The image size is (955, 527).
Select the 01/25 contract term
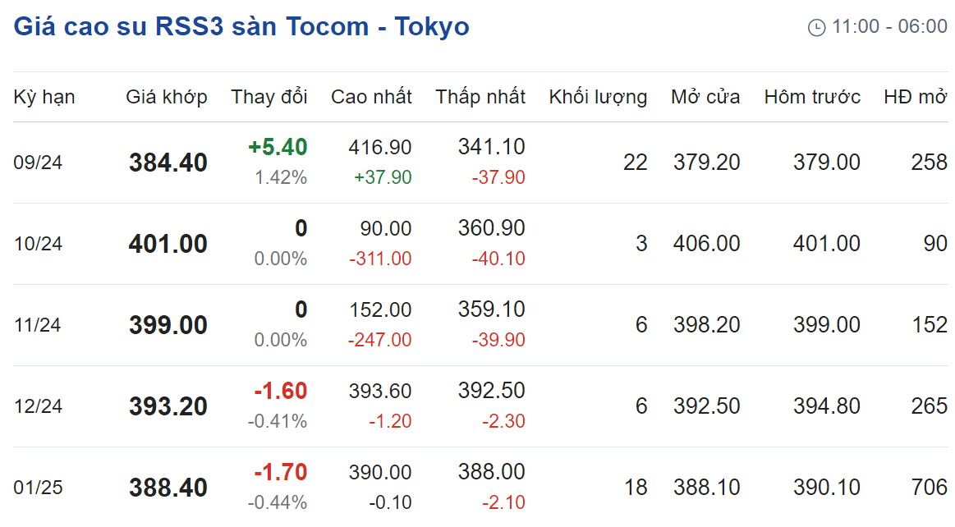tap(38, 488)
